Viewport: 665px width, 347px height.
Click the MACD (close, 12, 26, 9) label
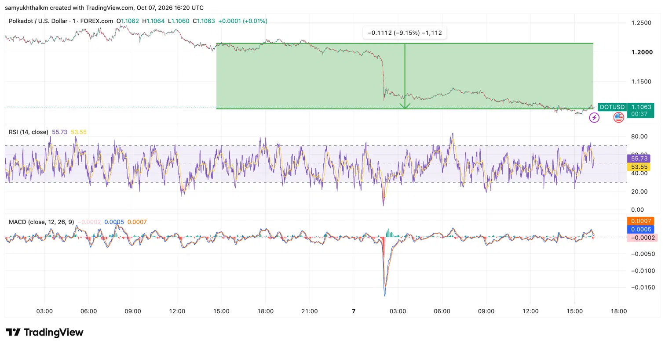(41, 222)
